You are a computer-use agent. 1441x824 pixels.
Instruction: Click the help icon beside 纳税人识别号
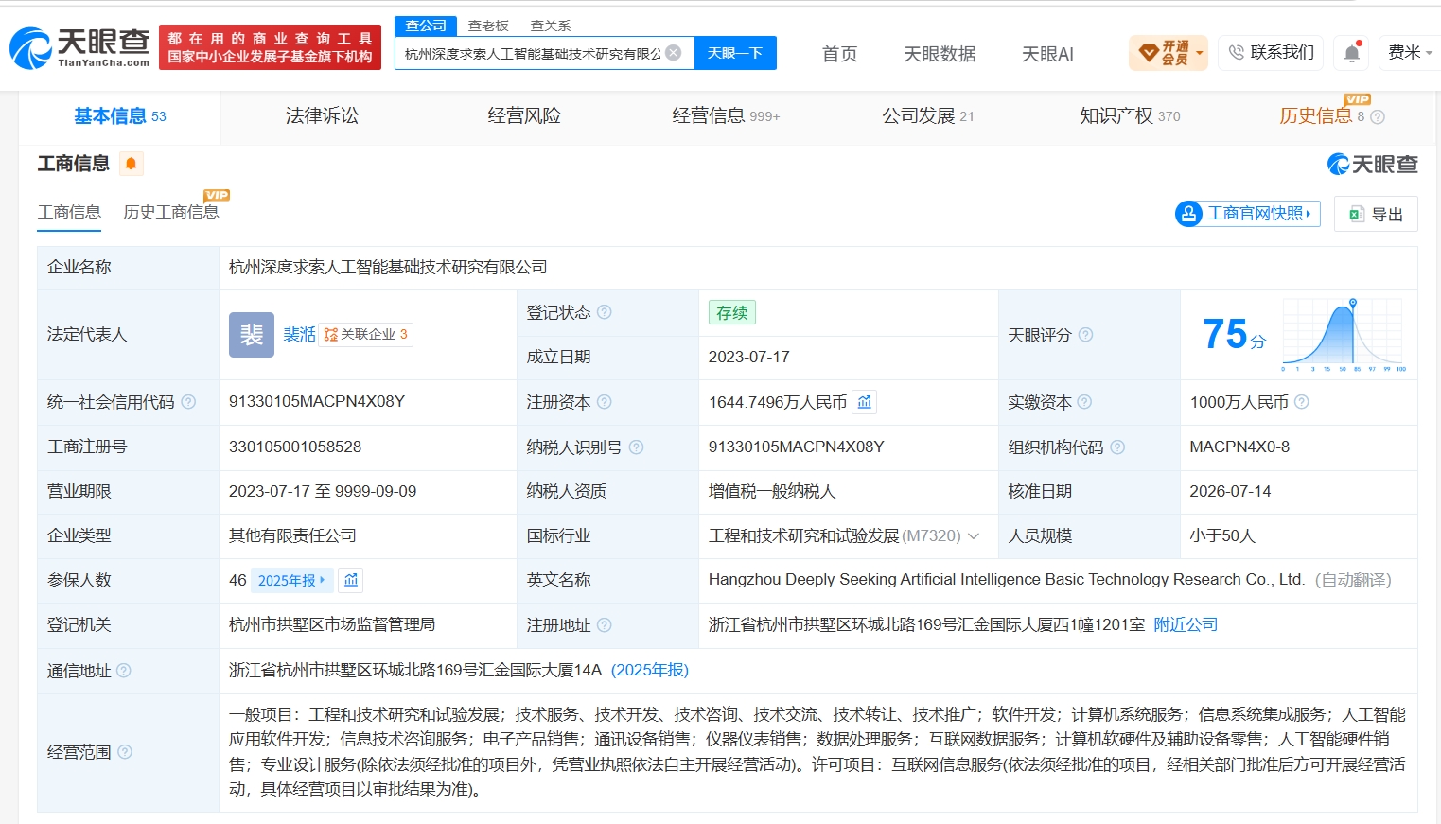click(x=637, y=447)
